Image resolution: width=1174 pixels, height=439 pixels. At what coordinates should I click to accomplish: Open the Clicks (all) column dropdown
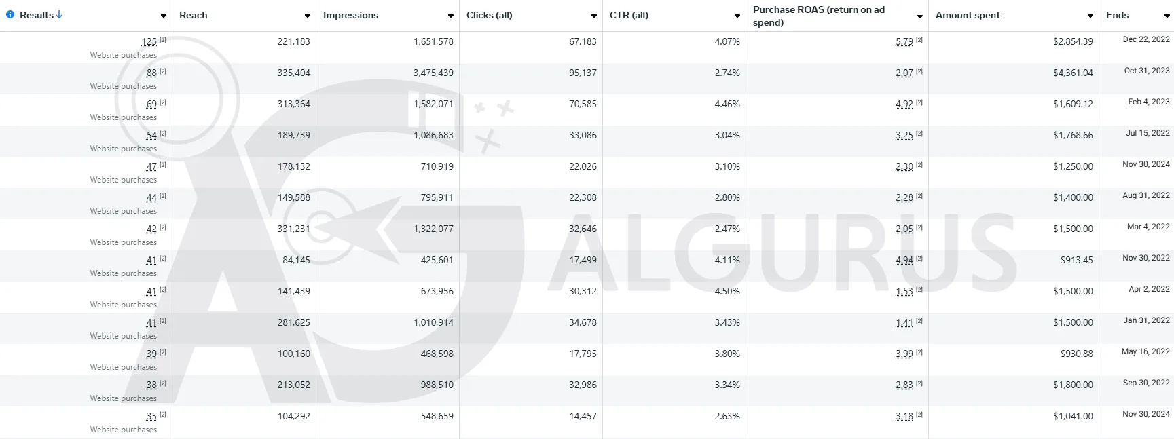coord(594,16)
